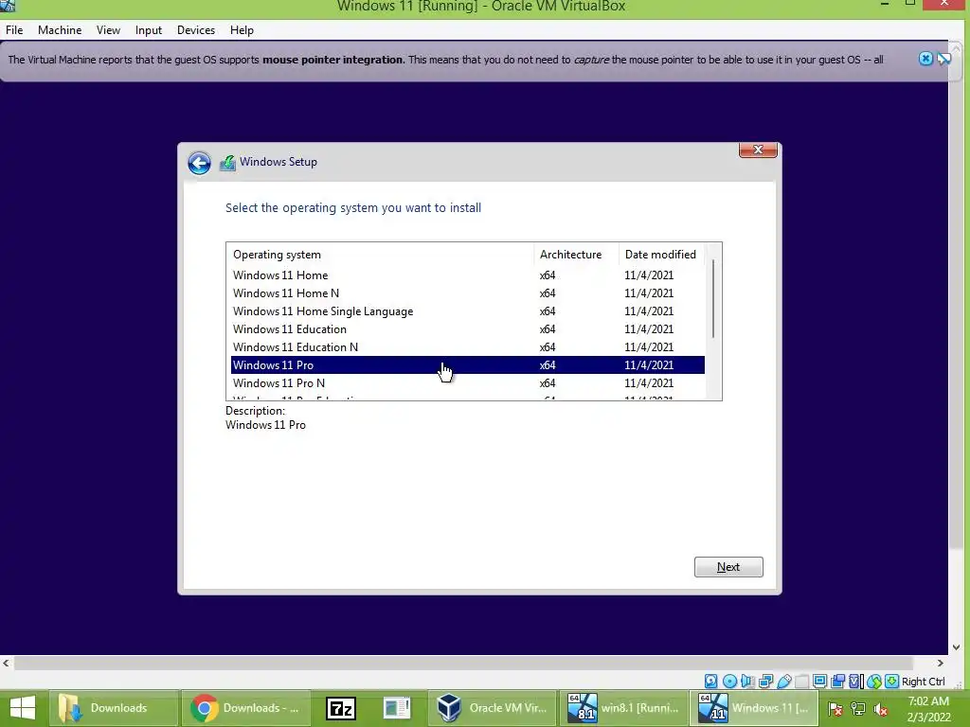Click the OS list vertical scrollbar thumb
The height and width of the screenshot is (727, 970).
tap(713, 298)
